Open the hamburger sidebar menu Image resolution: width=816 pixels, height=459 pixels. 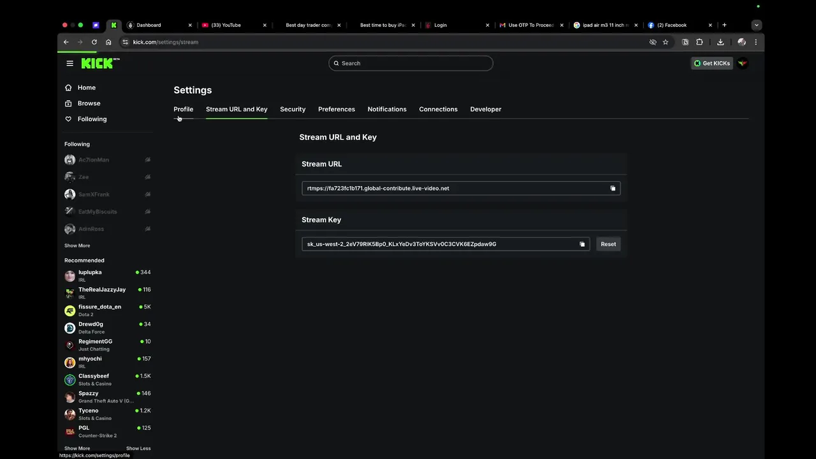tap(69, 63)
